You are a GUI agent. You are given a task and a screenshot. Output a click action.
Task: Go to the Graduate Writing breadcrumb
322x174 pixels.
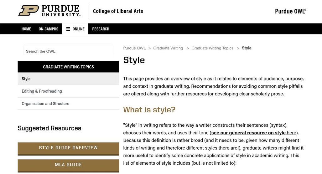(x=168, y=48)
